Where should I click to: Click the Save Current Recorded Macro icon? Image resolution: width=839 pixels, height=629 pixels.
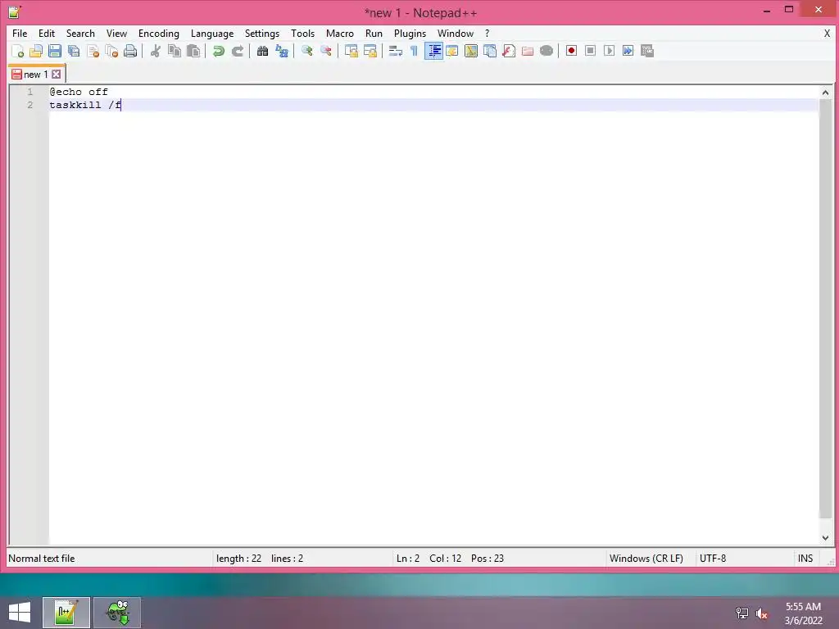point(647,51)
